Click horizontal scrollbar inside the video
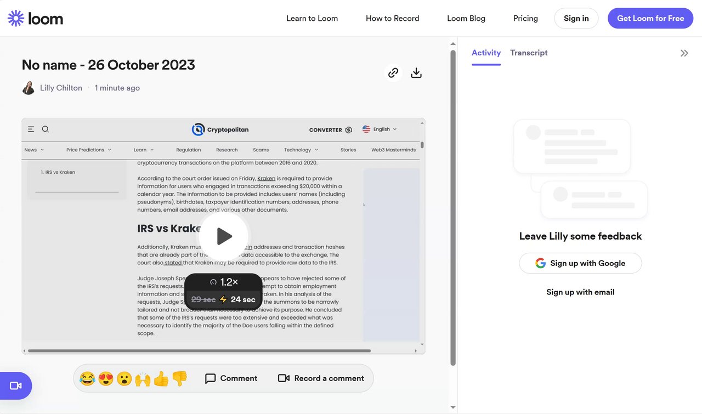Viewport: 702px width, 414px height. [x=199, y=351]
